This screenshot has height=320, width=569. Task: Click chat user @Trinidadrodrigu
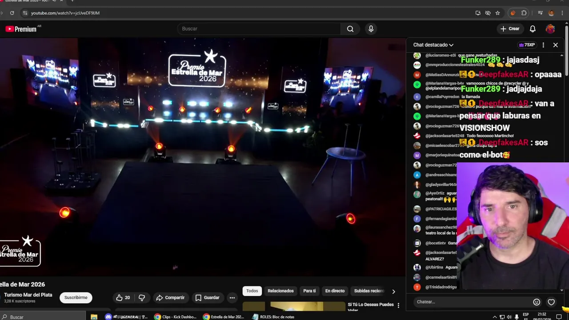tap(441, 287)
